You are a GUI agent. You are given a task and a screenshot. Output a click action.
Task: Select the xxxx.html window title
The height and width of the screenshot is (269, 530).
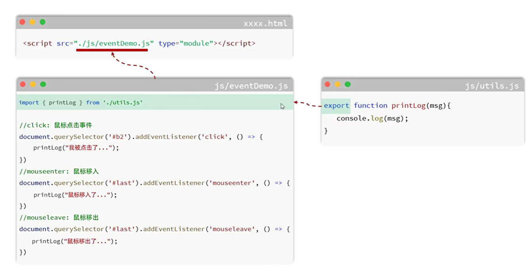point(265,23)
